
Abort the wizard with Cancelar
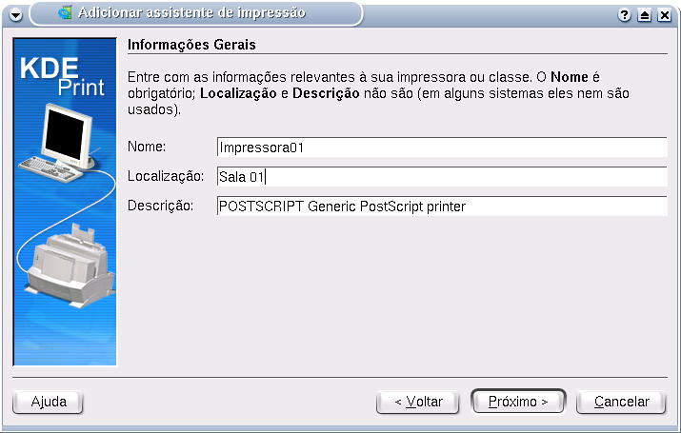pos(621,403)
